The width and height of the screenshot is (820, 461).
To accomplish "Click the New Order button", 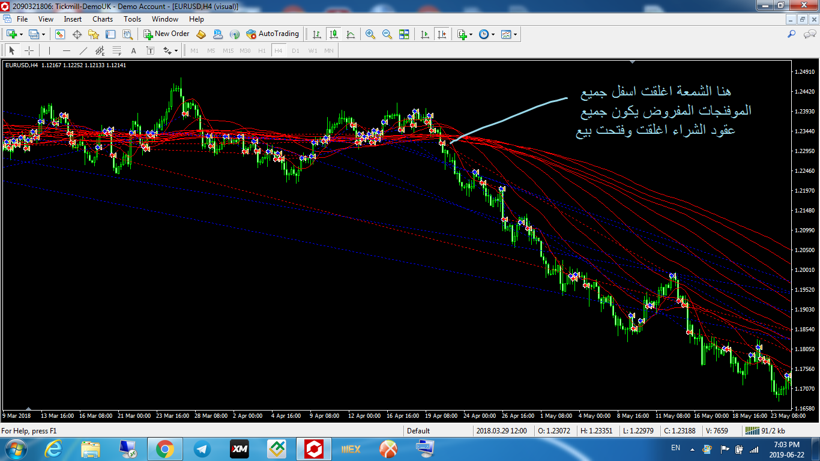I will tap(166, 34).
